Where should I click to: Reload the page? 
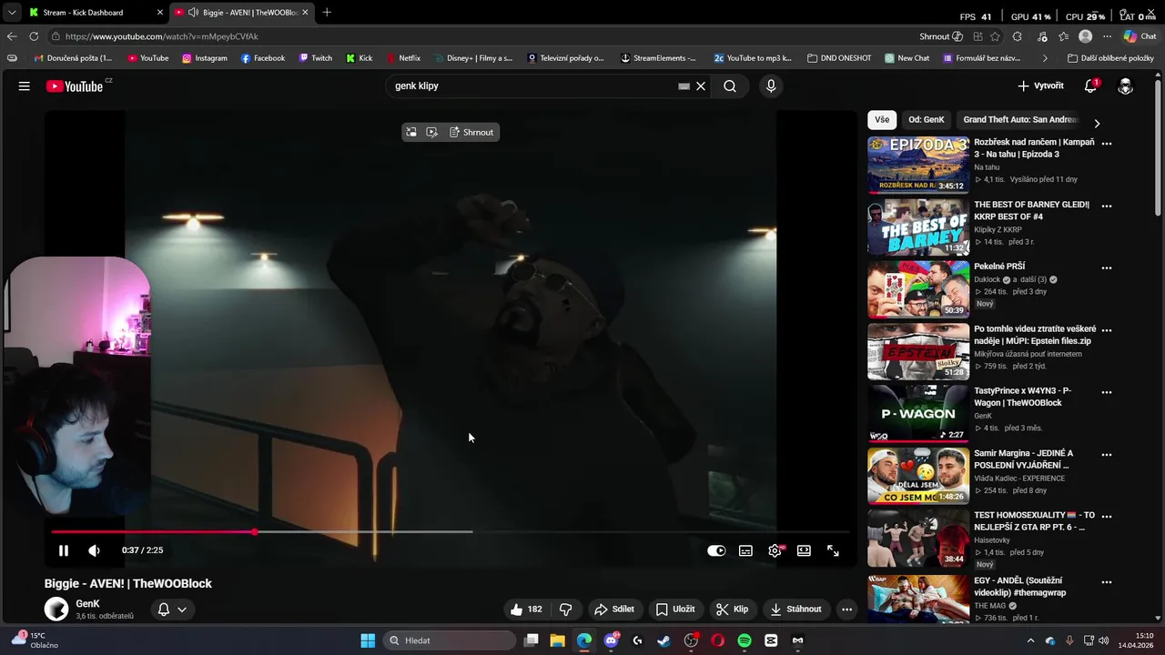point(34,36)
